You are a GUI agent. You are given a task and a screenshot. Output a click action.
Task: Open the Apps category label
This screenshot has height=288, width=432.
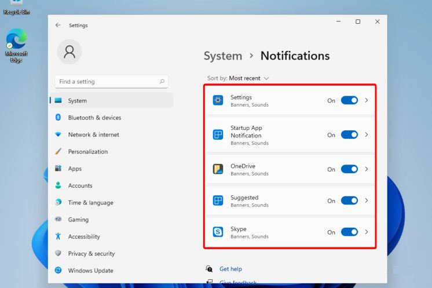coord(75,169)
